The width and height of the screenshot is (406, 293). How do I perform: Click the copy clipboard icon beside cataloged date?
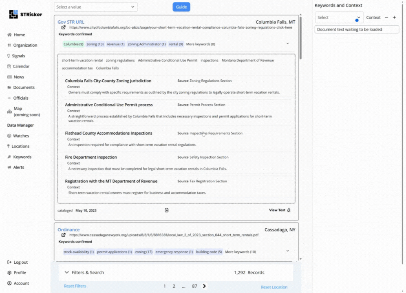click(166, 210)
